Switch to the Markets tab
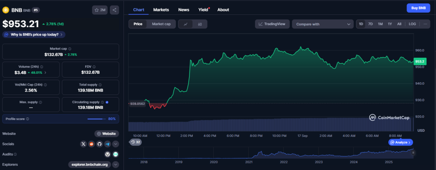436x170 pixels. [161, 9]
